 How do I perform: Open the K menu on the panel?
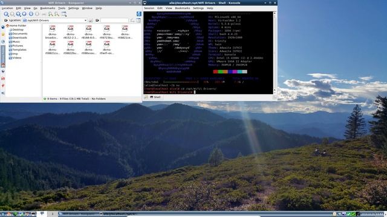pos(3,215)
